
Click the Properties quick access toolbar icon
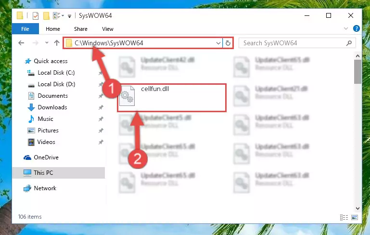36,16
